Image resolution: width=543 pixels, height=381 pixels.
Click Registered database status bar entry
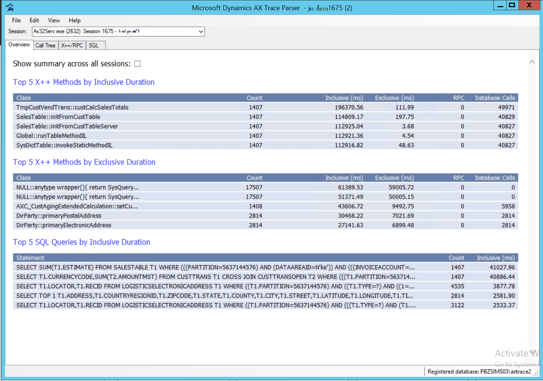(479, 372)
